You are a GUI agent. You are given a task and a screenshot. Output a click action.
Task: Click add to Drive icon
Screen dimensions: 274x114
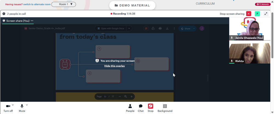point(153,28)
